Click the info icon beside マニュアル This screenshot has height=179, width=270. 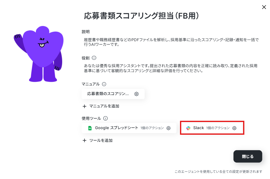pyautogui.click(x=104, y=84)
